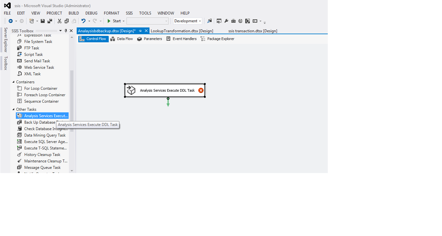
Task: Switch to the Package Explorer tab
Action: pyautogui.click(x=217, y=39)
